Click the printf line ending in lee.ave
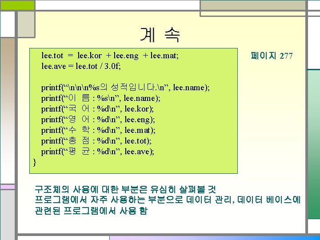This screenshot has height=240, width=320. (97, 152)
